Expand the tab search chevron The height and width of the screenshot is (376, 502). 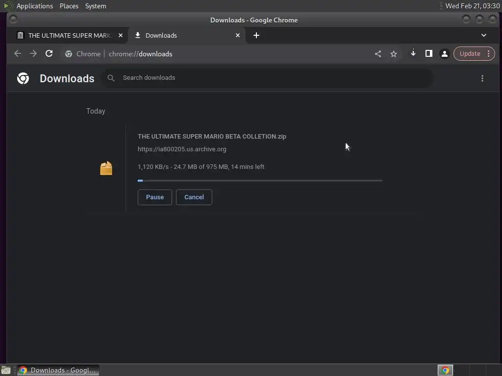(x=484, y=35)
